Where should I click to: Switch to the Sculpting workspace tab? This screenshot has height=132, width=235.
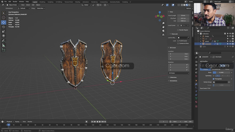pos(50,2)
